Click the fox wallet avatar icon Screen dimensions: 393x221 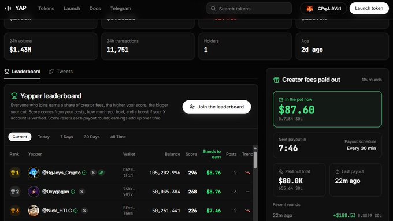(310, 9)
